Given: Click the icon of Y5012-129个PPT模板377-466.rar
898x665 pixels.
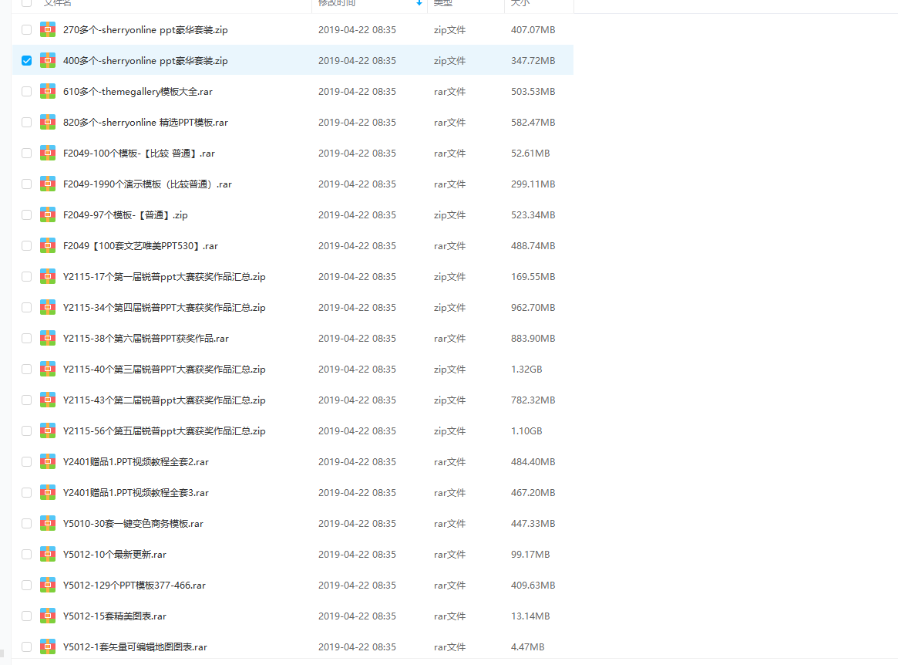Looking at the screenshot, I should pyautogui.click(x=48, y=586).
